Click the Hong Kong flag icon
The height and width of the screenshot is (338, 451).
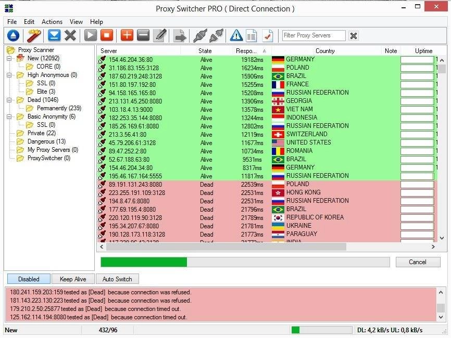click(278, 193)
